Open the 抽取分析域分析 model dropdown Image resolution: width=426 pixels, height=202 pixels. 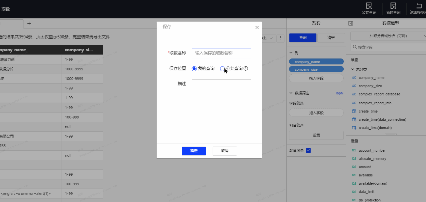pyautogui.click(x=388, y=36)
